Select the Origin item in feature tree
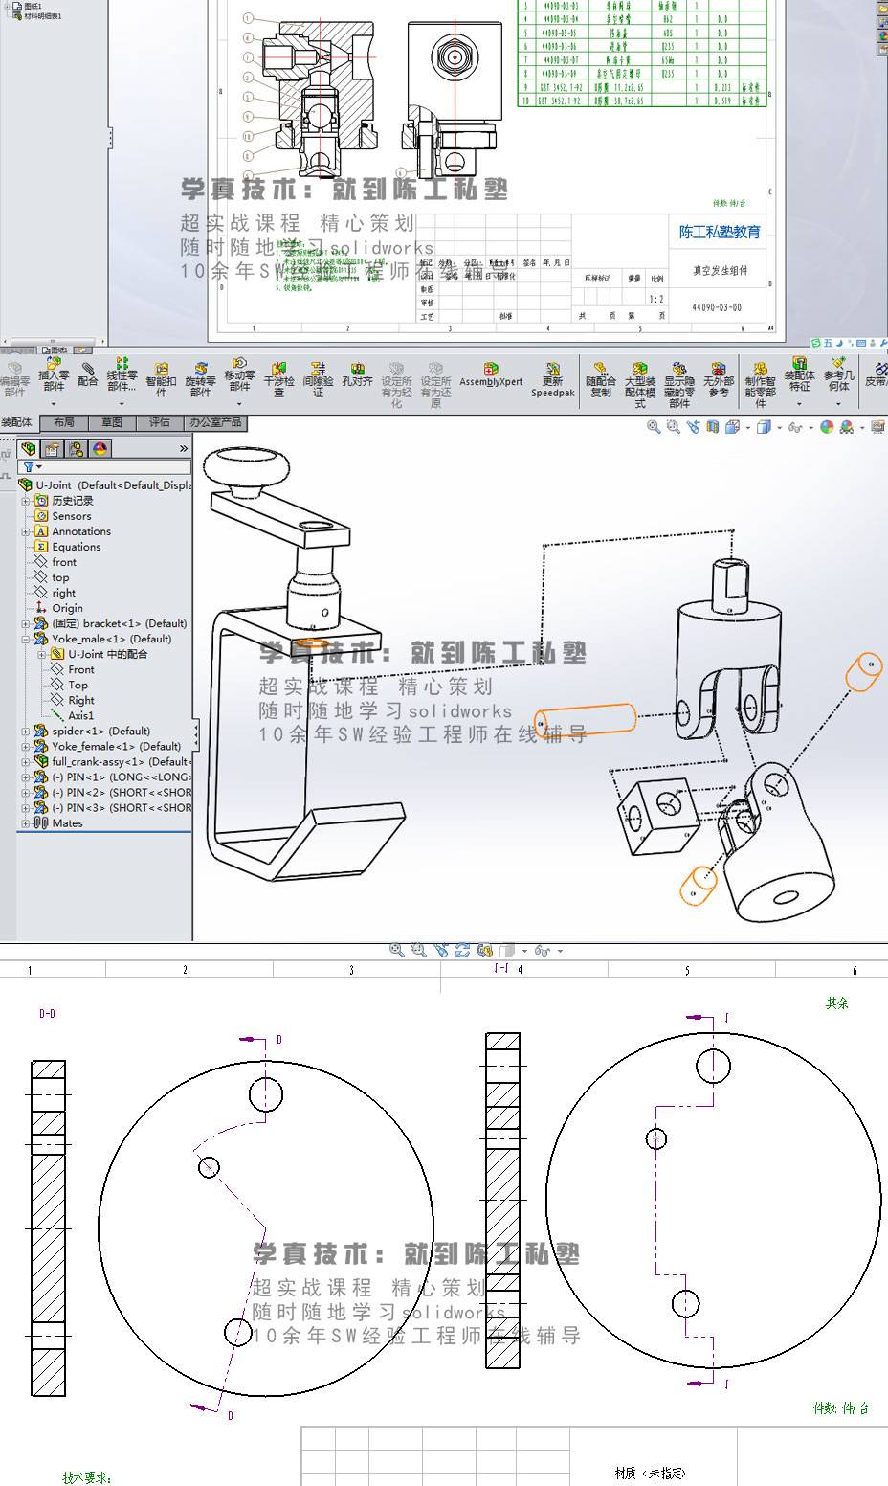The image size is (888, 1486). tap(67, 608)
